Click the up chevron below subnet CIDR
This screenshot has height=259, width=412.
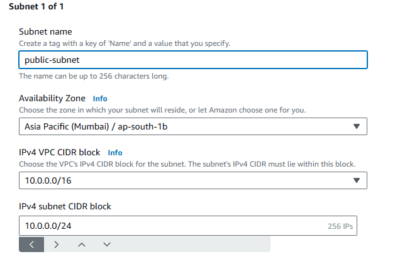click(81, 245)
